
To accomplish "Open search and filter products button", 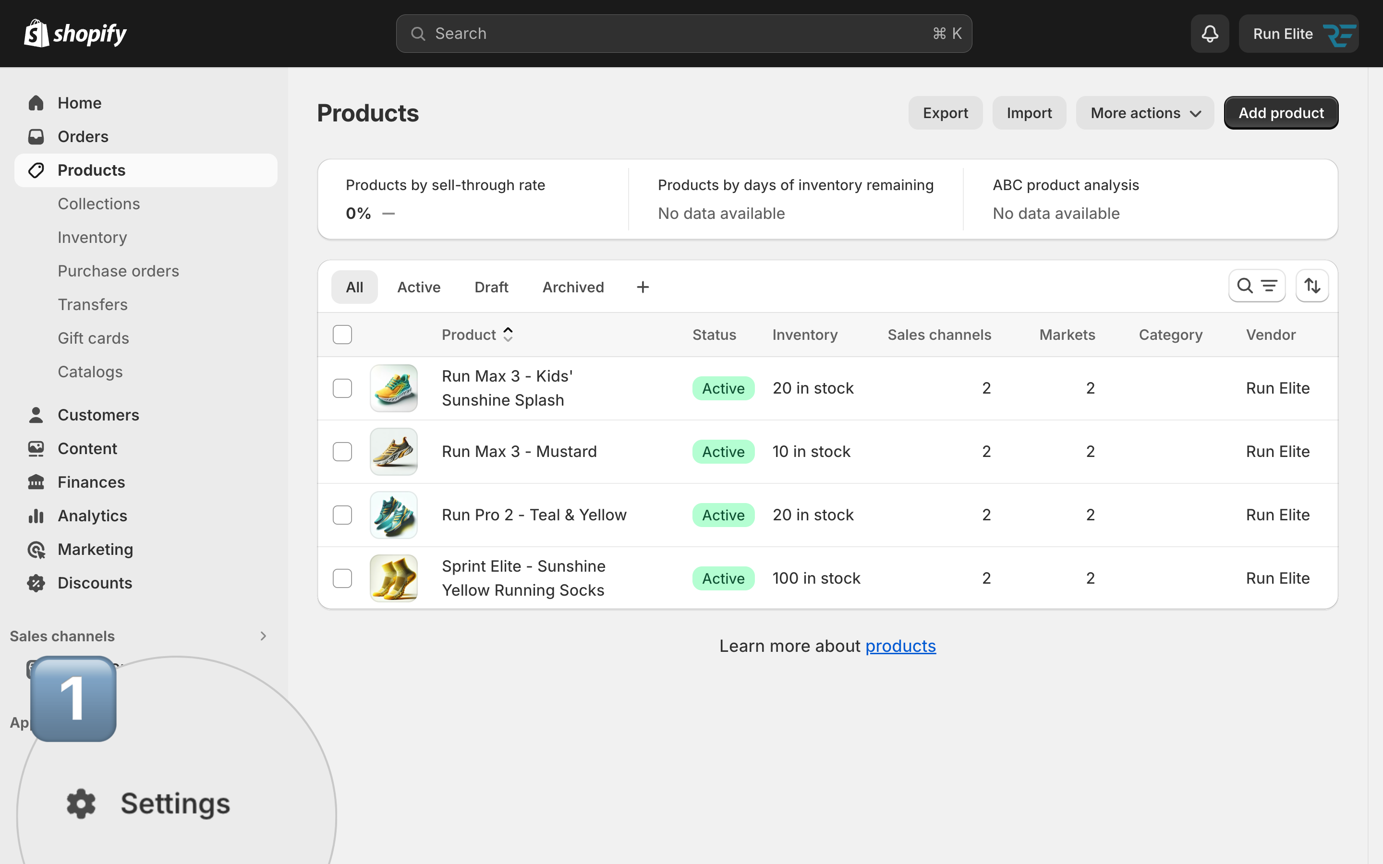I will [1257, 286].
